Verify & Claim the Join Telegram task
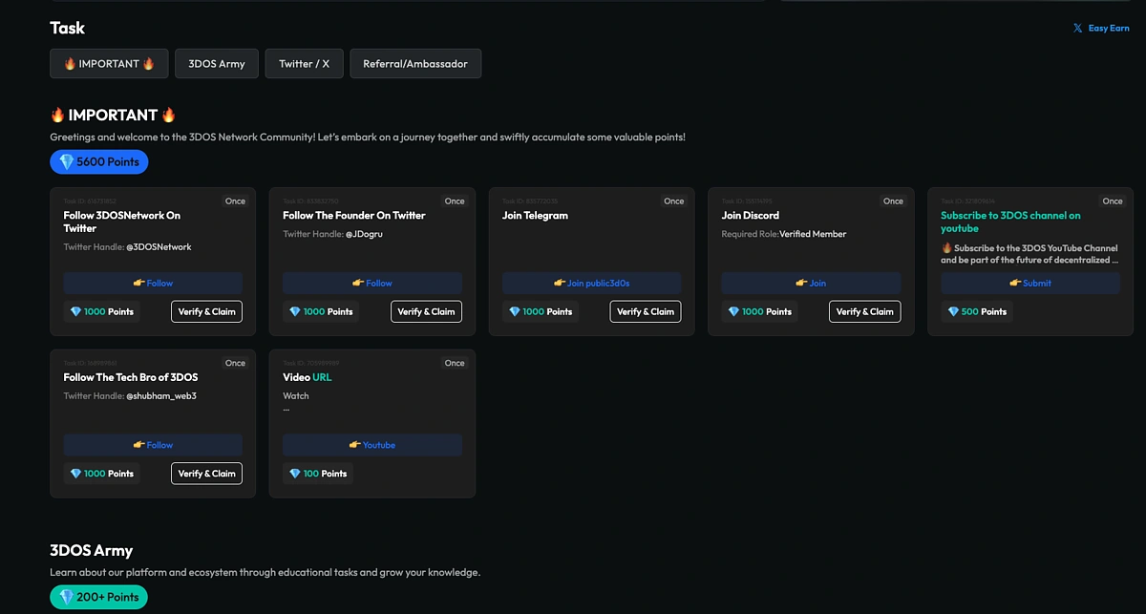Screen dimensions: 1146x614 646,312
